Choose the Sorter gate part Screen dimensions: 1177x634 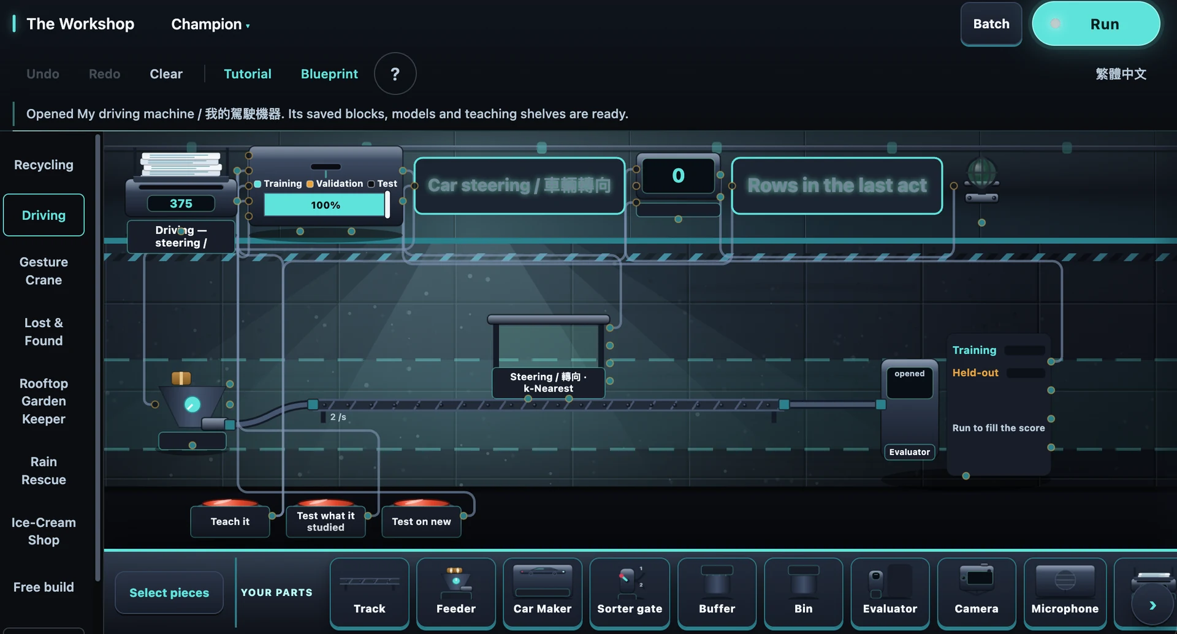(630, 592)
